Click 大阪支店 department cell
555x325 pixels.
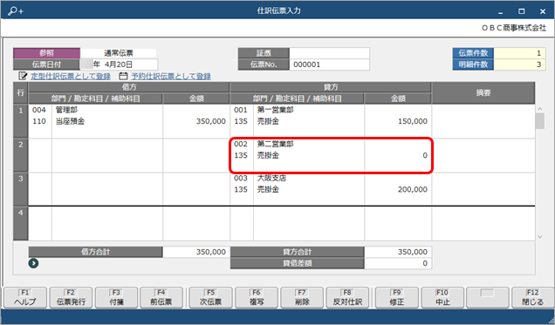click(x=271, y=178)
